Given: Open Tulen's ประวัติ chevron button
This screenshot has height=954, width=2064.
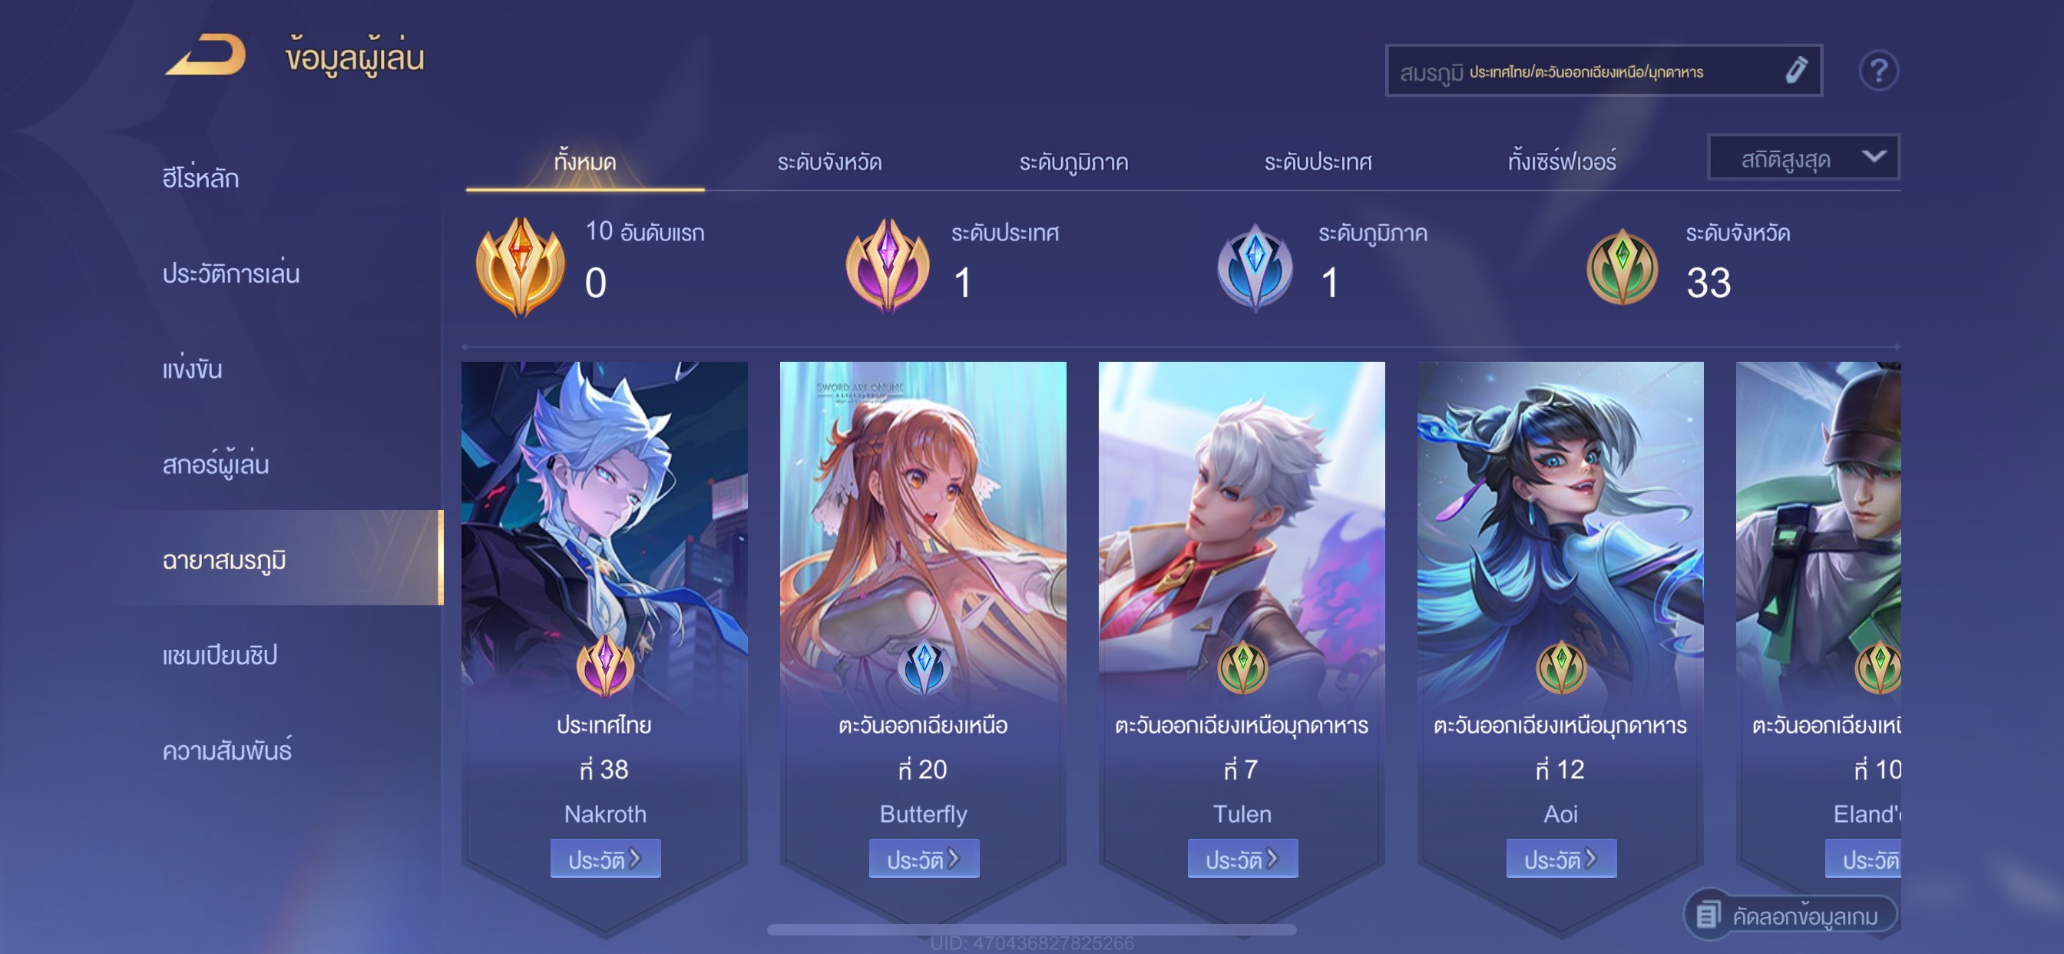Looking at the screenshot, I should (1242, 859).
